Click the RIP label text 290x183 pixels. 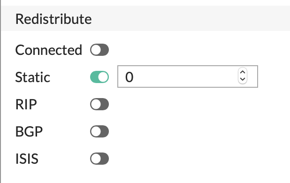tap(26, 105)
